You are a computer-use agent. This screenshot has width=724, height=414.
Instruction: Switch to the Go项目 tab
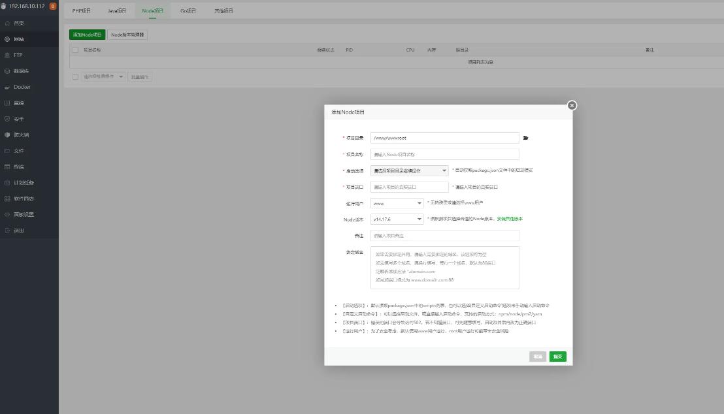188,11
